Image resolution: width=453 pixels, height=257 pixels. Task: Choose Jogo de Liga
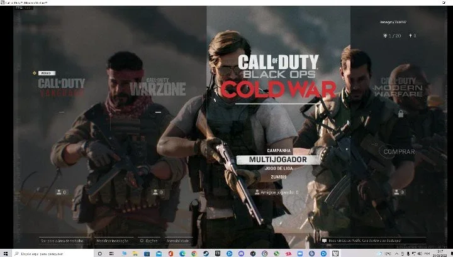pyautogui.click(x=279, y=168)
